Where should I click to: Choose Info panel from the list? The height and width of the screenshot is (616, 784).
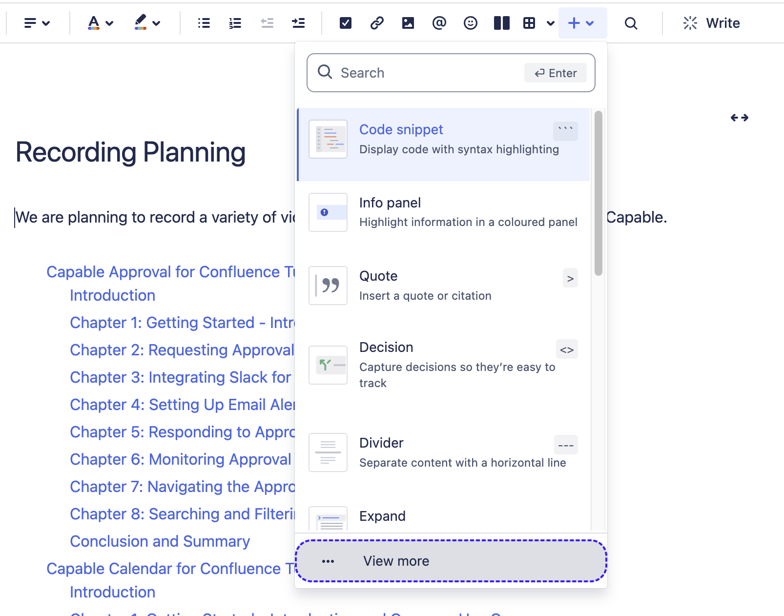click(443, 212)
